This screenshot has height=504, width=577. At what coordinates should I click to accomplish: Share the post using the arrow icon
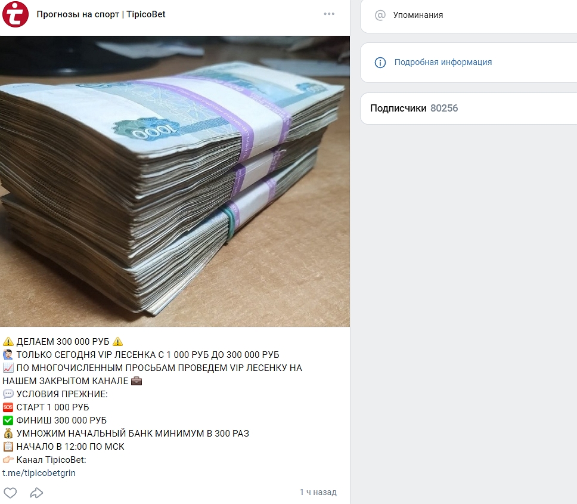coord(36,493)
